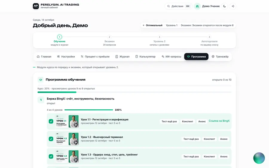
Task: Open the Тренажёр tab
Action: [220, 56]
